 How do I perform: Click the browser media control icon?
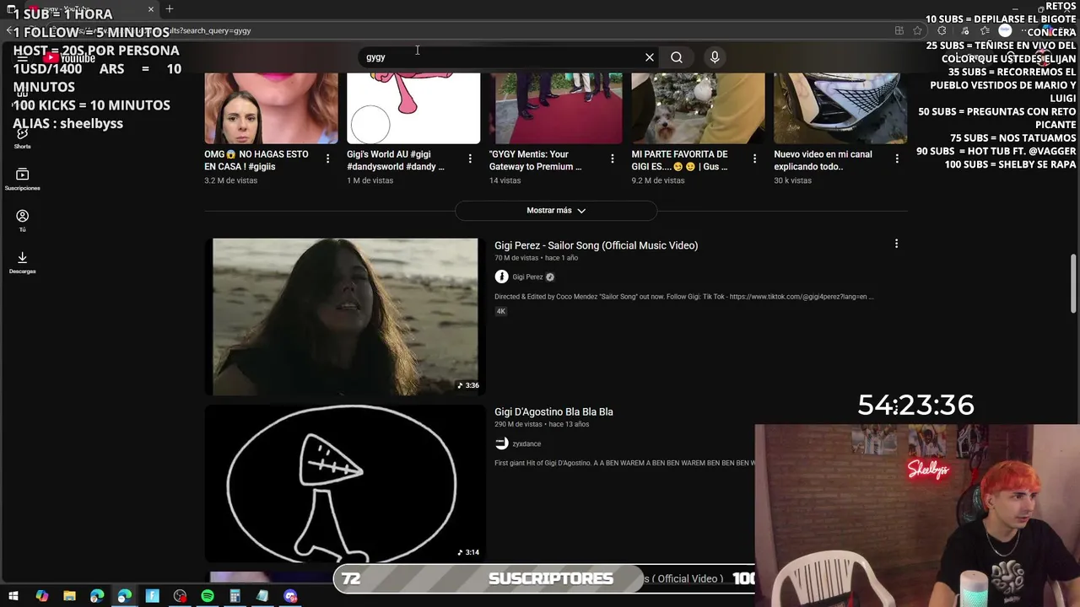[x=965, y=30]
